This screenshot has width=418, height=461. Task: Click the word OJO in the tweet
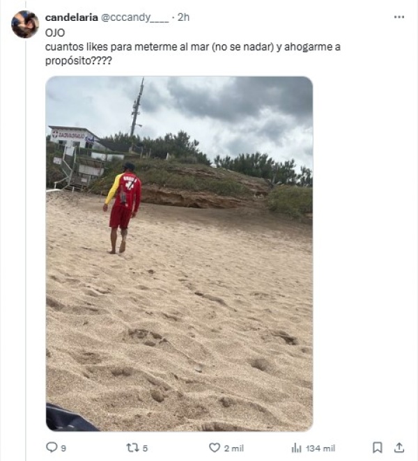55,33
